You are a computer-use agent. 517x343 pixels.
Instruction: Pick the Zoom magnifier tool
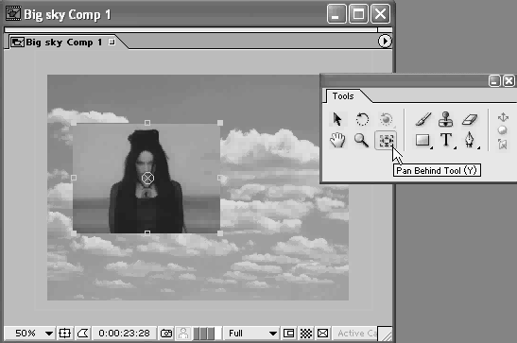click(361, 140)
